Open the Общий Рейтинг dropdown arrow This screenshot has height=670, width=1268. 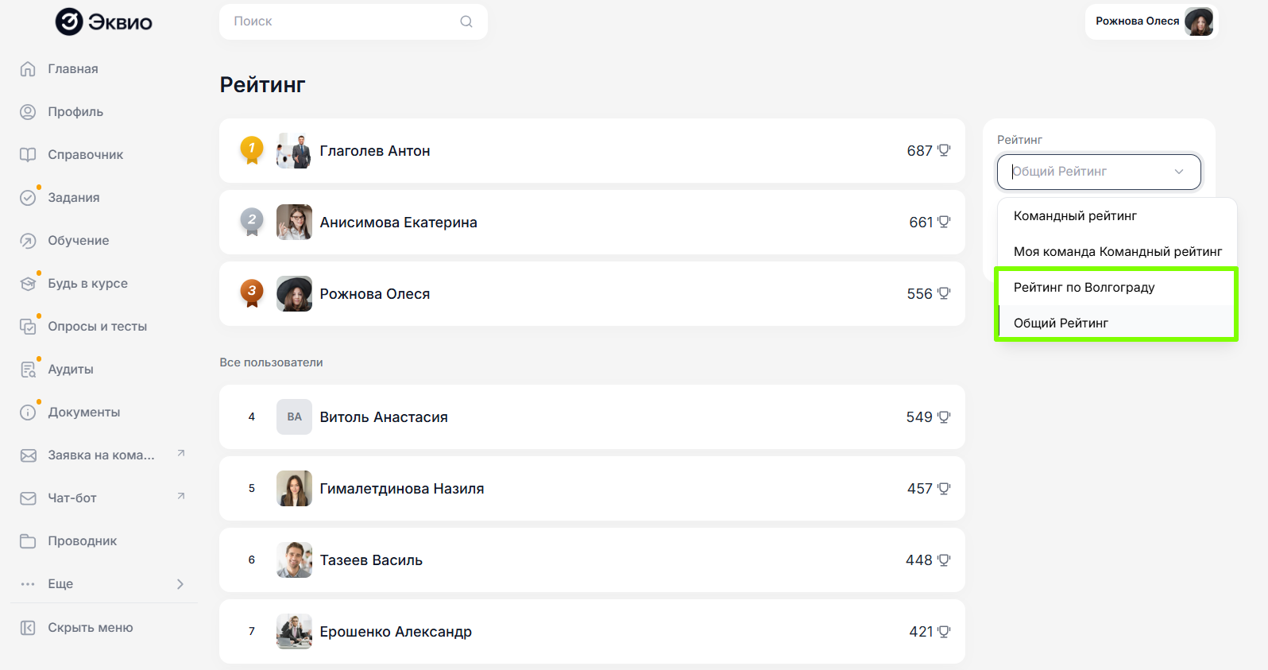click(x=1179, y=172)
